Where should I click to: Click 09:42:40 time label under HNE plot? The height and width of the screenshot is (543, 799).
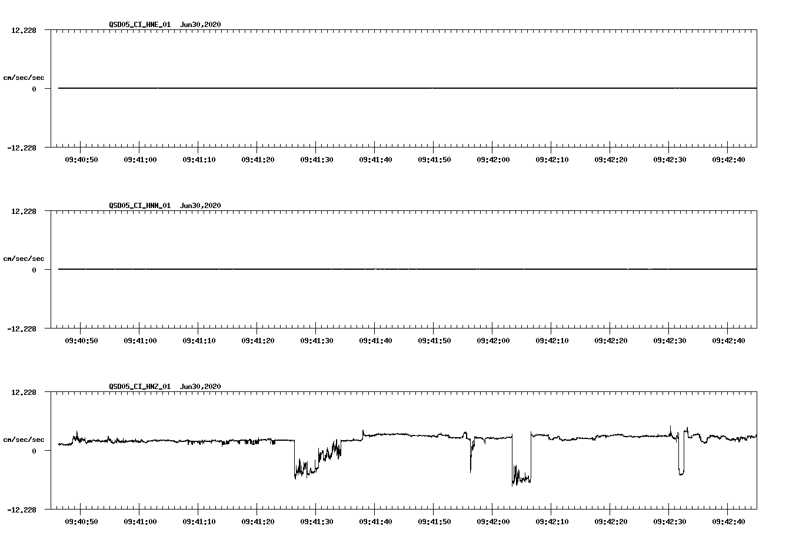click(728, 160)
